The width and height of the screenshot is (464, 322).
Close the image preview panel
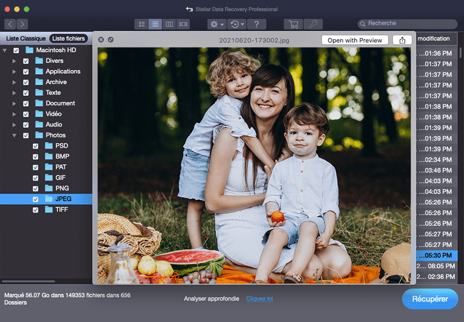101,40
